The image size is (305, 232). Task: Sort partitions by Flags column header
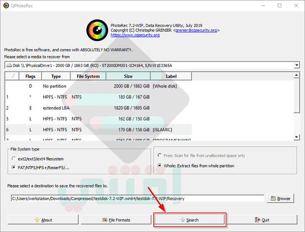click(30, 76)
